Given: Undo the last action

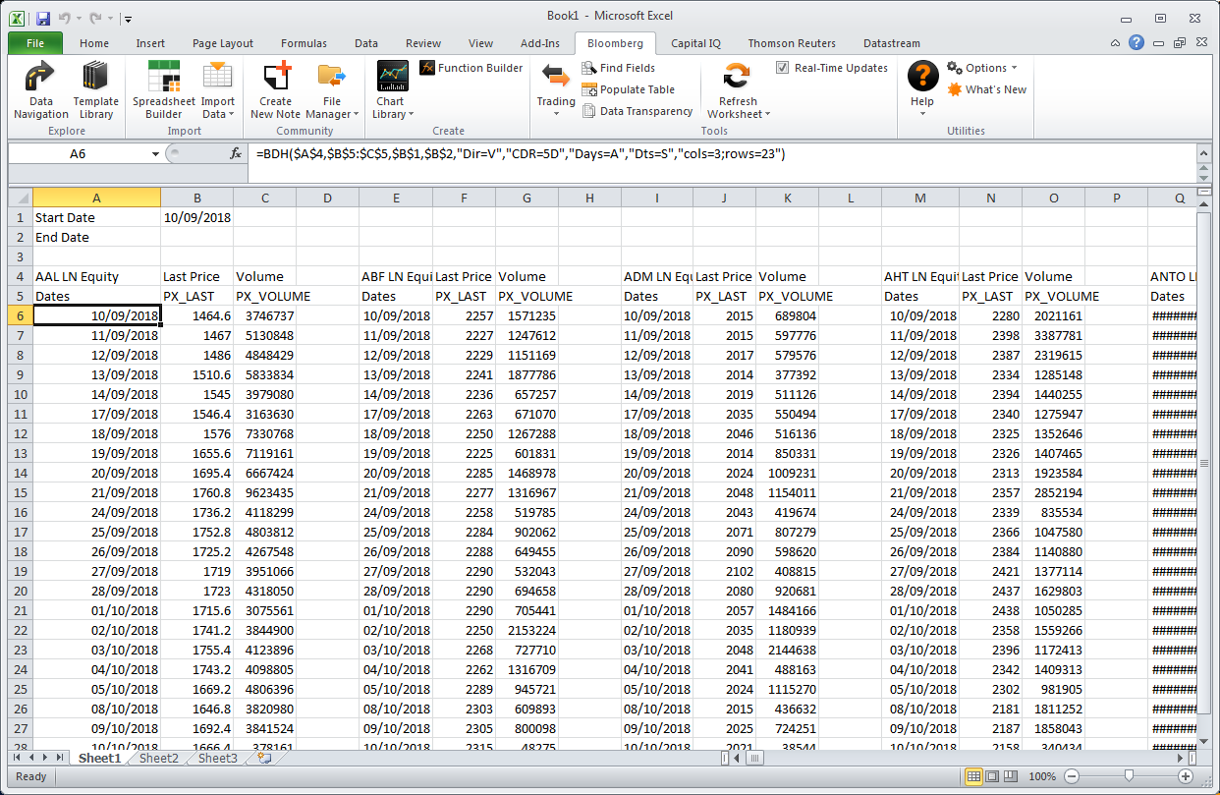Looking at the screenshot, I should pos(65,18).
